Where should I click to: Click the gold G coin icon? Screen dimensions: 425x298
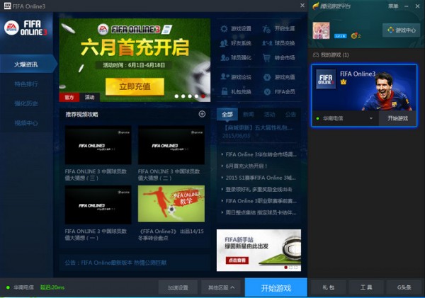(354, 36)
